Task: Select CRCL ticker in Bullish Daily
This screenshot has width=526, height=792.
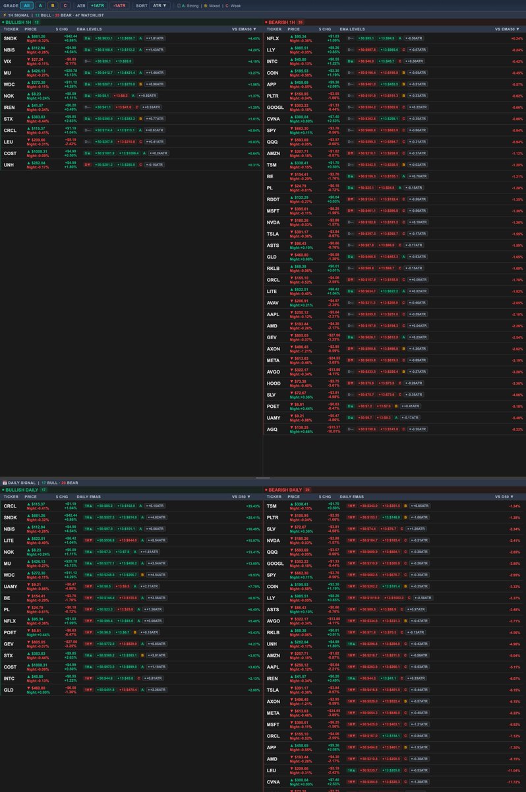Action: [10, 505]
